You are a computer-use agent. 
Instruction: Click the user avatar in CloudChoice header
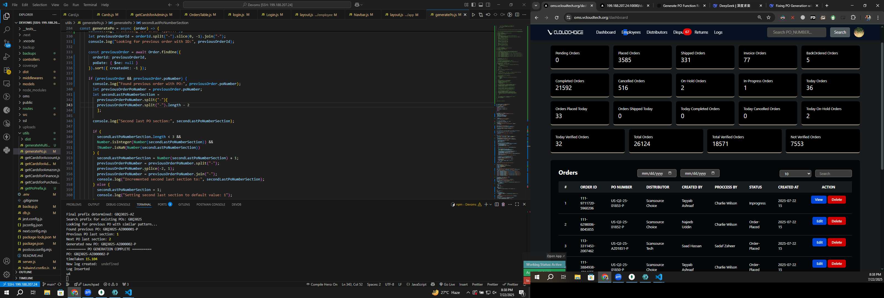coord(859,32)
